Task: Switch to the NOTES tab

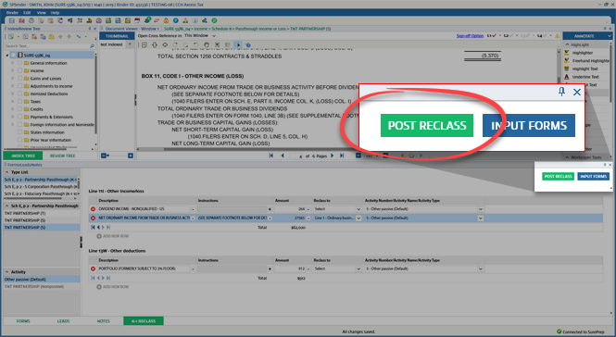Action: pos(104,321)
